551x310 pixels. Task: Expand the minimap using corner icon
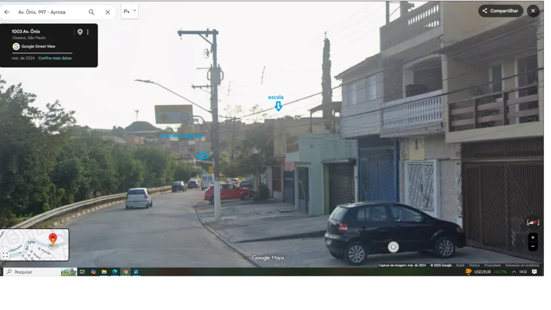[x=5, y=255]
